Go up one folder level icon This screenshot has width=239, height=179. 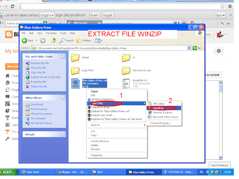pos(54,41)
